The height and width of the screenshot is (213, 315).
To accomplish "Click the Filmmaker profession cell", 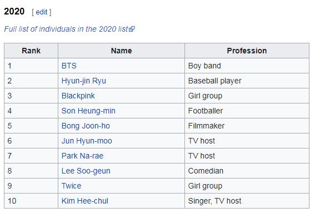I will [x=247, y=126].
